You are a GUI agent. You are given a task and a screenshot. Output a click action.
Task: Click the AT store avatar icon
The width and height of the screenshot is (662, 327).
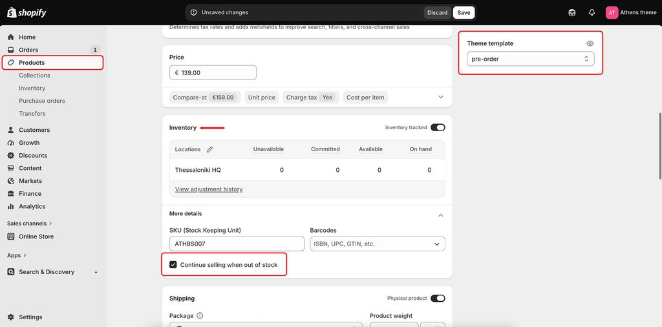click(x=612, y=13)
